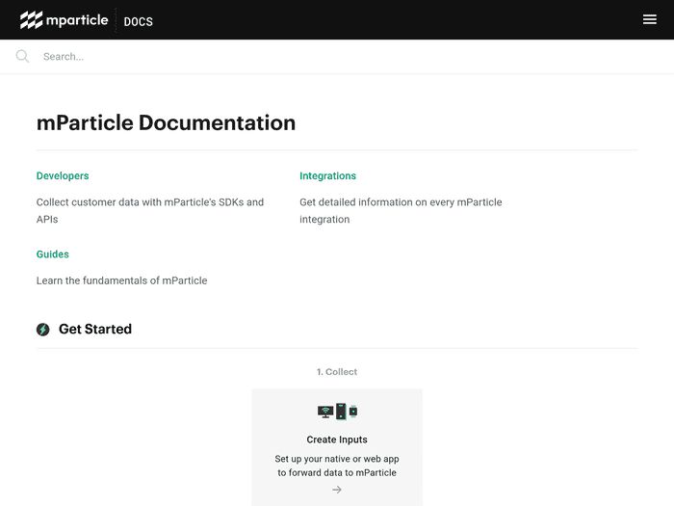Viewport: 674px width, 506px height.
Task: Open the hamburger menu icon
Action: pos(650,19)
